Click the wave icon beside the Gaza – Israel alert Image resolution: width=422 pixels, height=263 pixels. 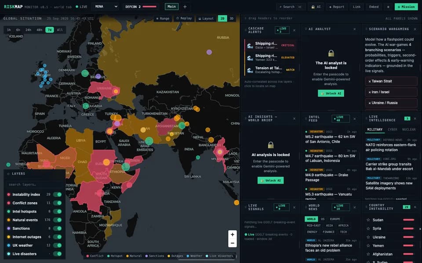tap(250, 46)
